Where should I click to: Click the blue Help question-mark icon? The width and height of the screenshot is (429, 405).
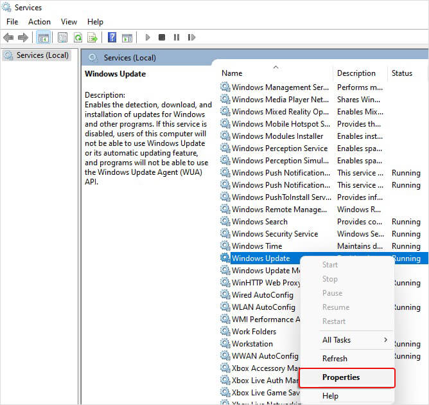point(112,37)
